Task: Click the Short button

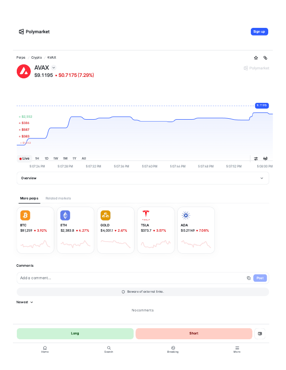Action: click(194, 333)
